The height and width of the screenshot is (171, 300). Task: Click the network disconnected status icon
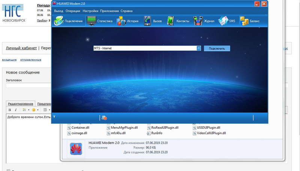pos(104,118)
